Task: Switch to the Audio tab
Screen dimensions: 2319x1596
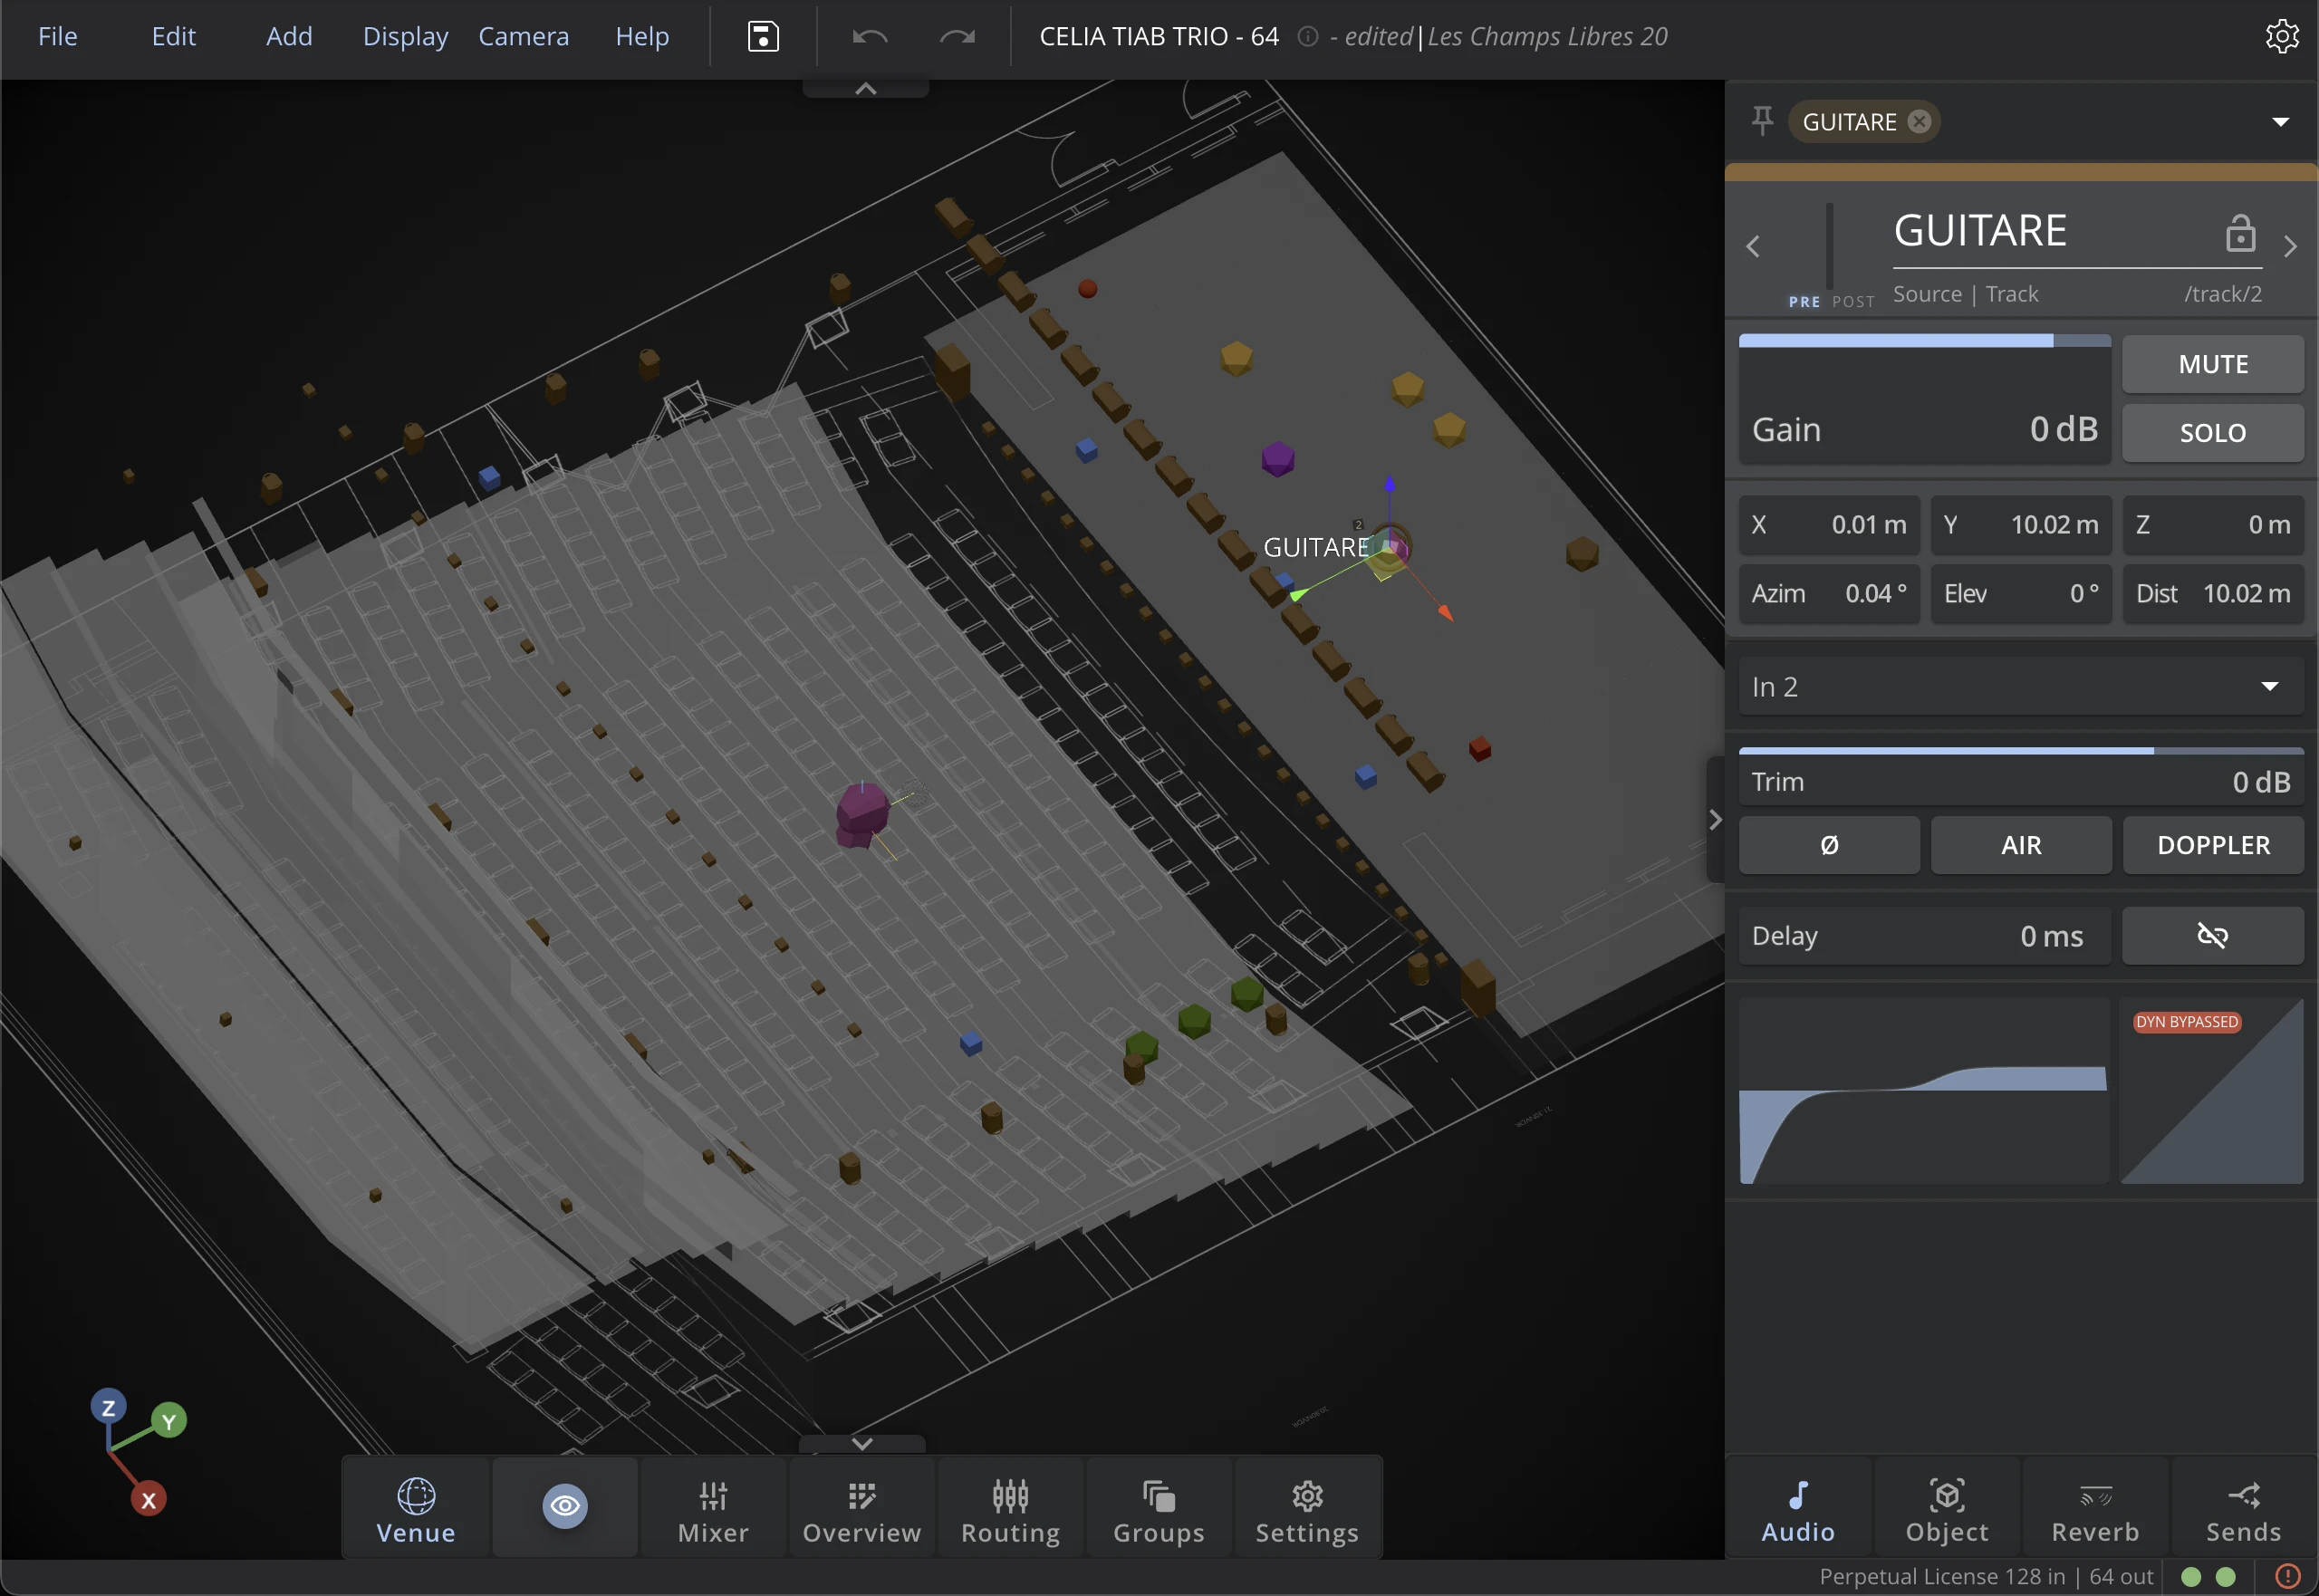Action: pyautogui.click(x=1798, y=1509)
